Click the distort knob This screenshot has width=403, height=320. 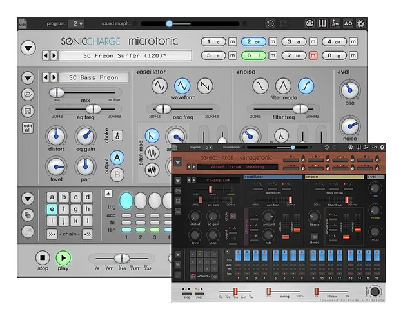(56, 136)
